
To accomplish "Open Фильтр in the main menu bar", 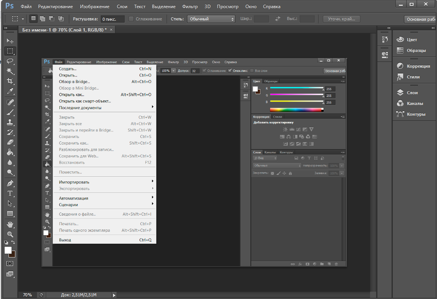I will point(190,7).
